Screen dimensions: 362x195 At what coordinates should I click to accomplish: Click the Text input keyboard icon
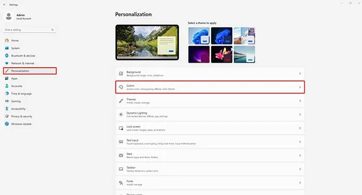(x=121, y=142)
